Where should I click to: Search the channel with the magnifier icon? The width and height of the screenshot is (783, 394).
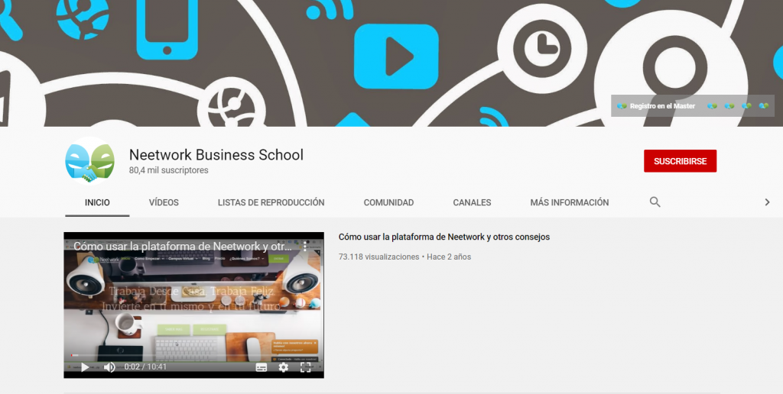point(655,202)
